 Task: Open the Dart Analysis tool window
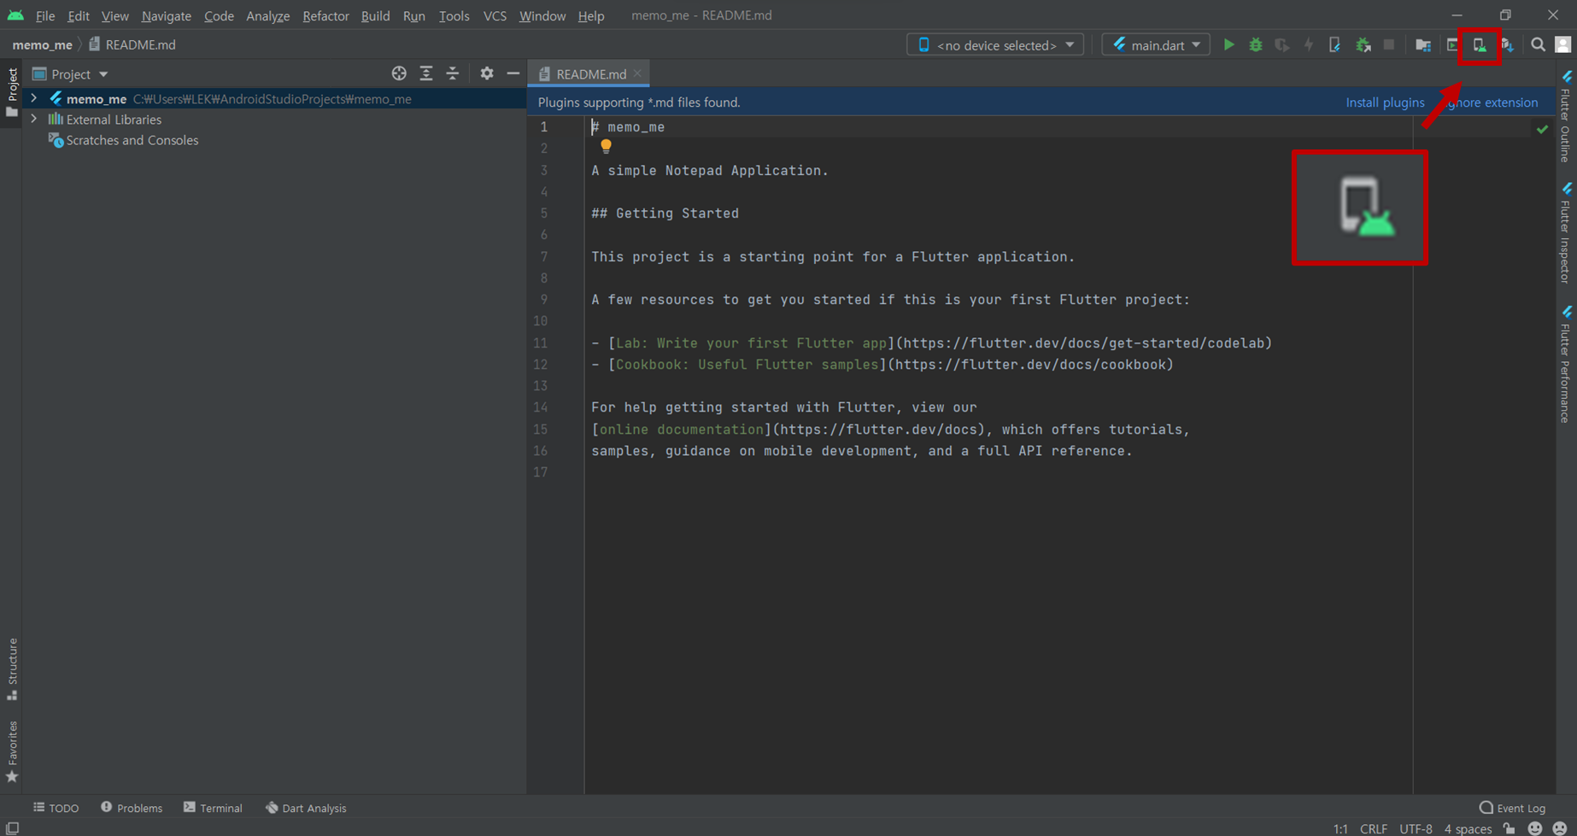306,808
